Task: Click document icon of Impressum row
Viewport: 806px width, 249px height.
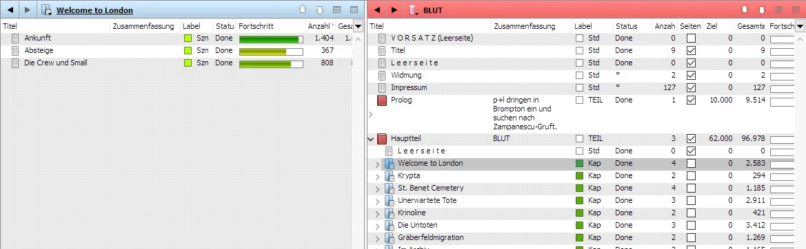Action: point(382,87)
